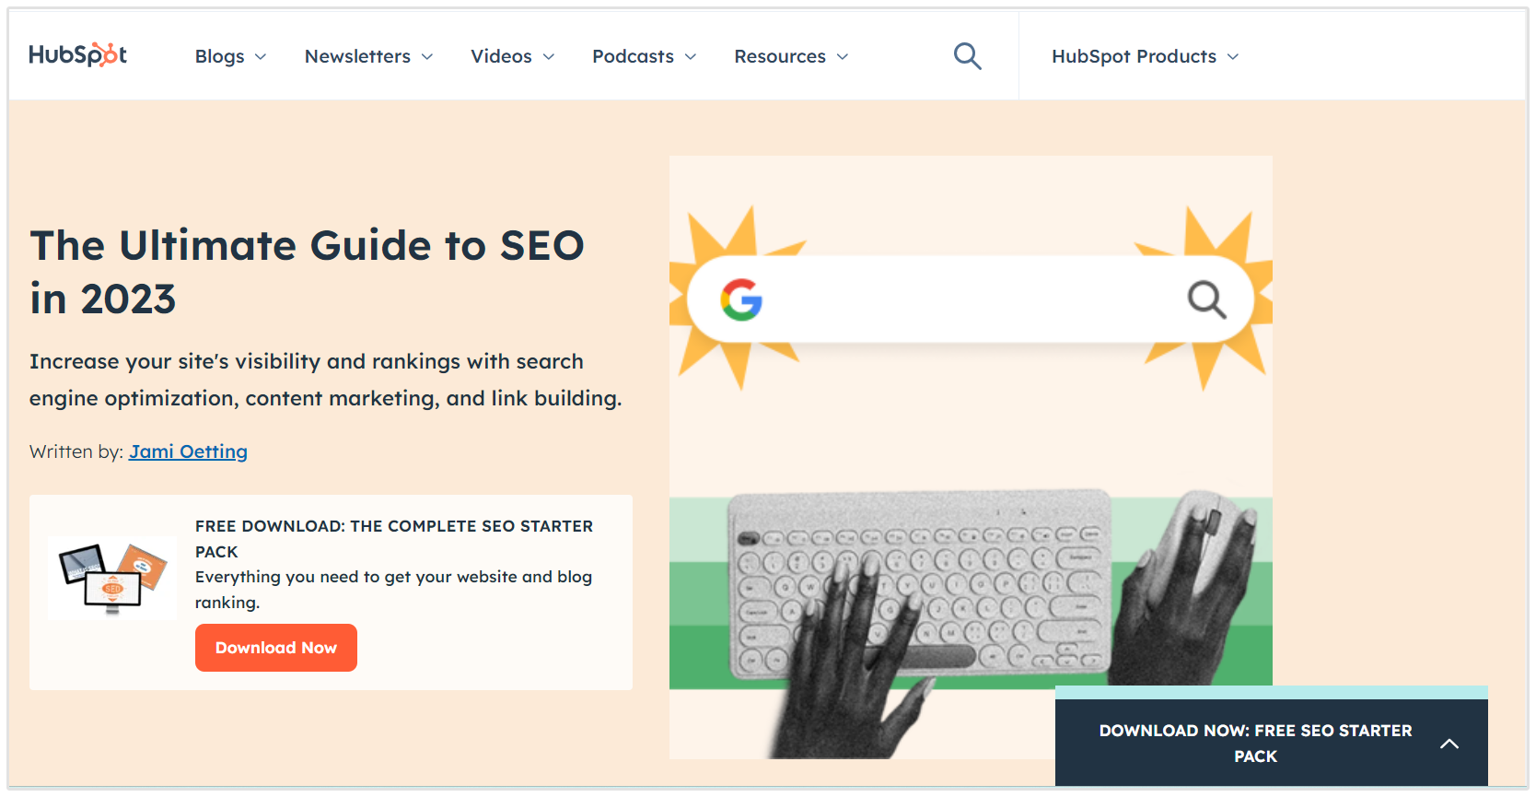This screenshot has height=797, width=1536.
Task: Expand the footer banner with up chevron
Action: [1449, 744]
